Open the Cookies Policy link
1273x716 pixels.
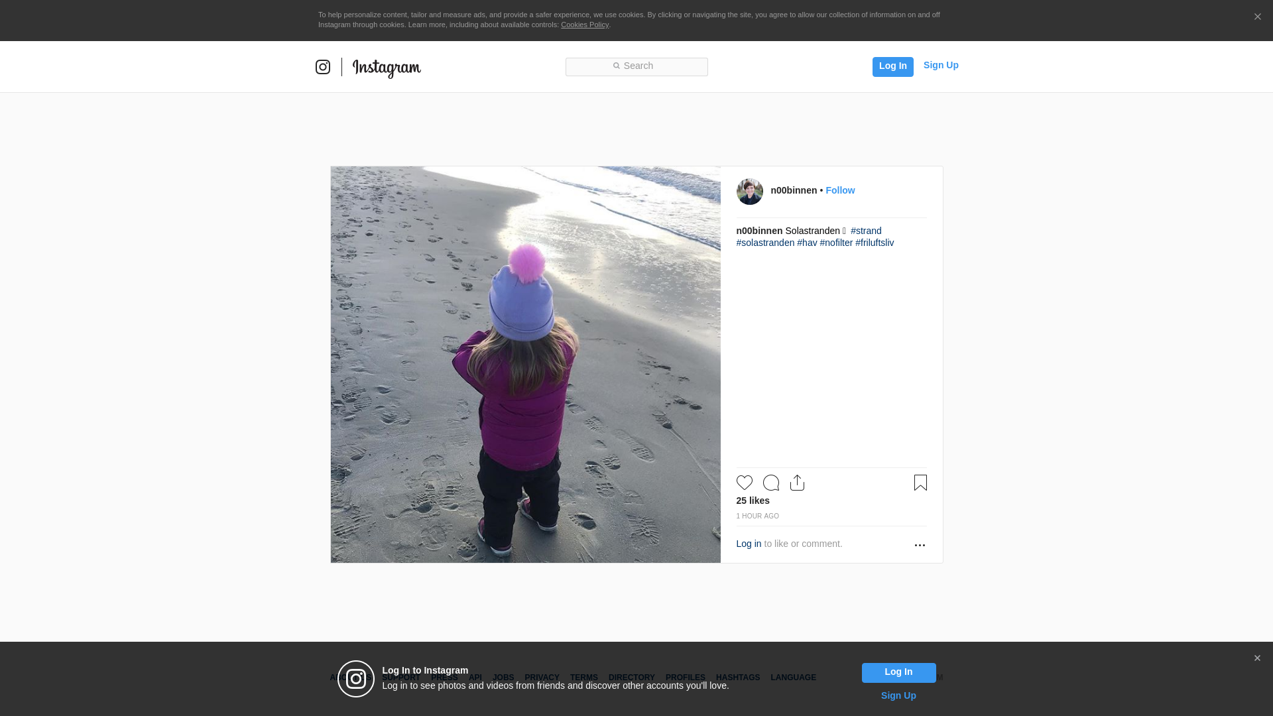(x=585, y=25)
